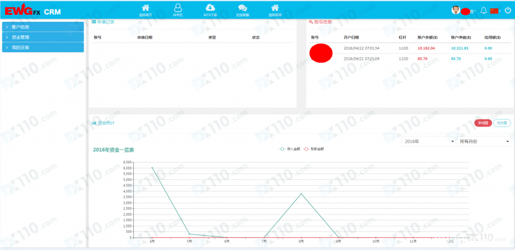Open online customer service chat icon
The height and width of the screenshot is (250, 515).
pyautogui.click(x=243, y=8)
